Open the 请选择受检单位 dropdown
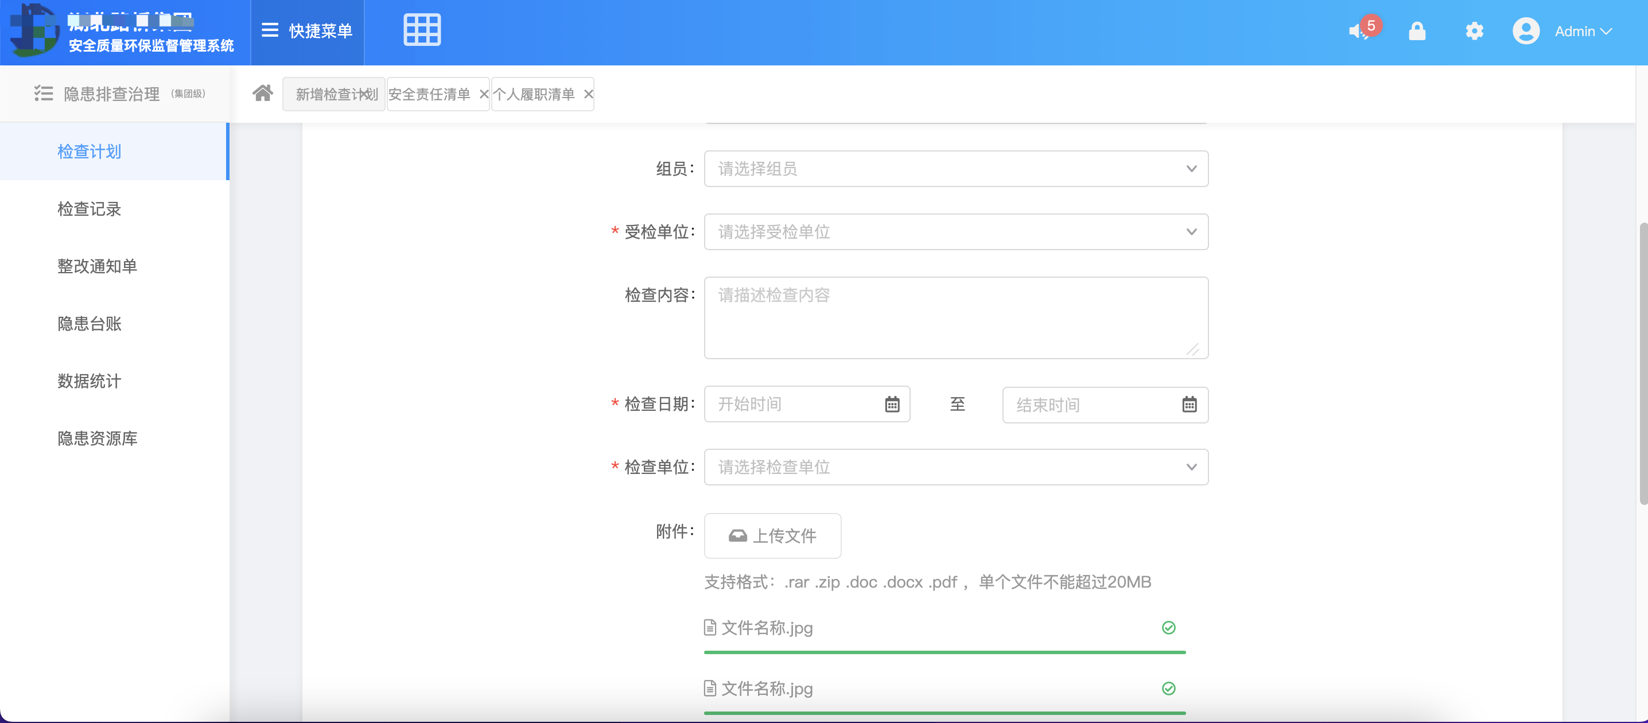 tap(956, 232)
